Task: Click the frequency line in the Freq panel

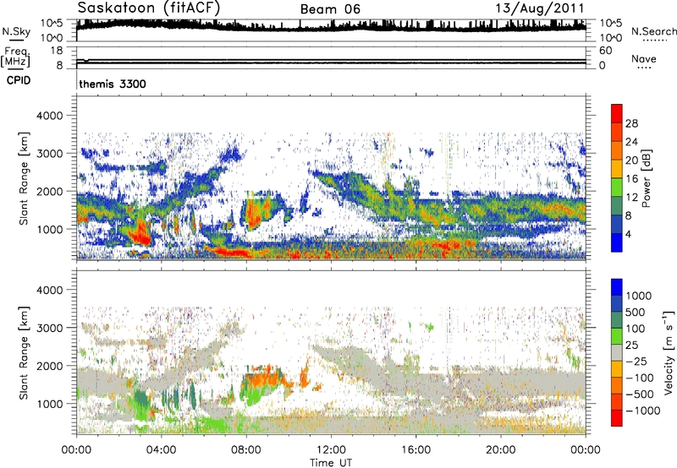Action: [331, 61]
